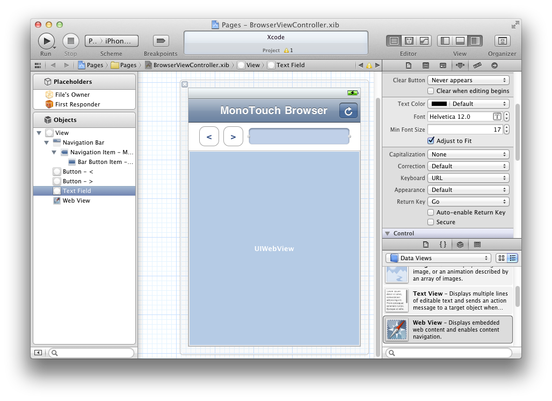The height and width of the screenshot is (401, 552).
Task: Check Clear when editing begins
Action: pos(431,91)
